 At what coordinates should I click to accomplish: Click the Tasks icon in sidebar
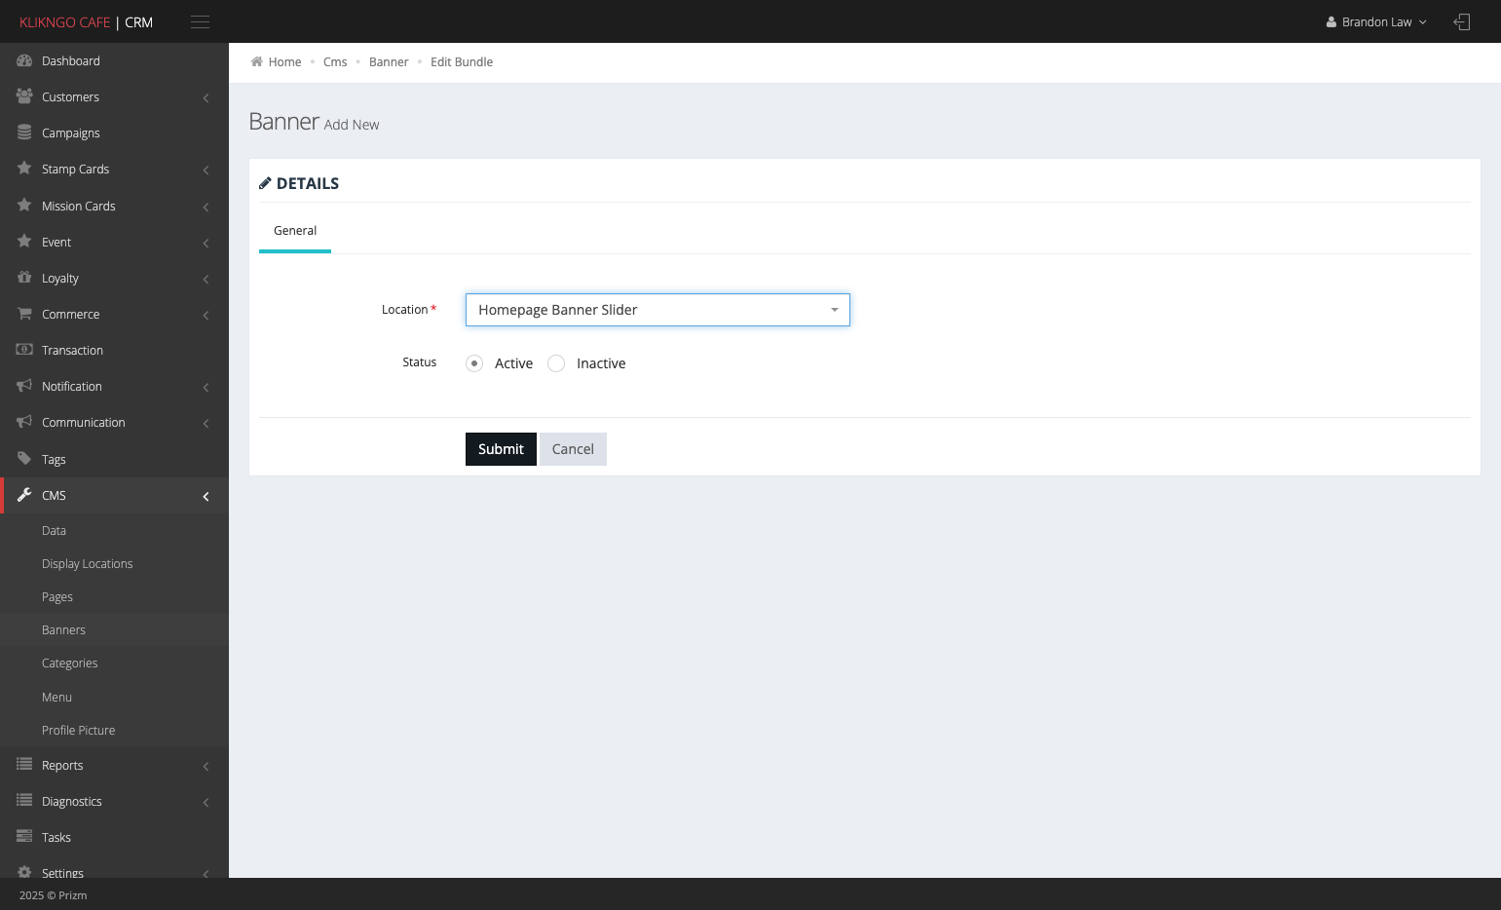tap(24, 837)
